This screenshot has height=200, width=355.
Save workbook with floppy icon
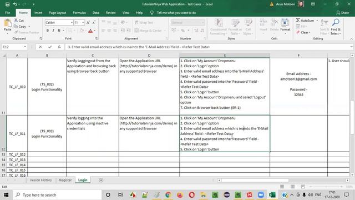tap(7, 4)
